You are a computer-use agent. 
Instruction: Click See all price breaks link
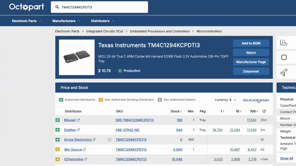256,100
